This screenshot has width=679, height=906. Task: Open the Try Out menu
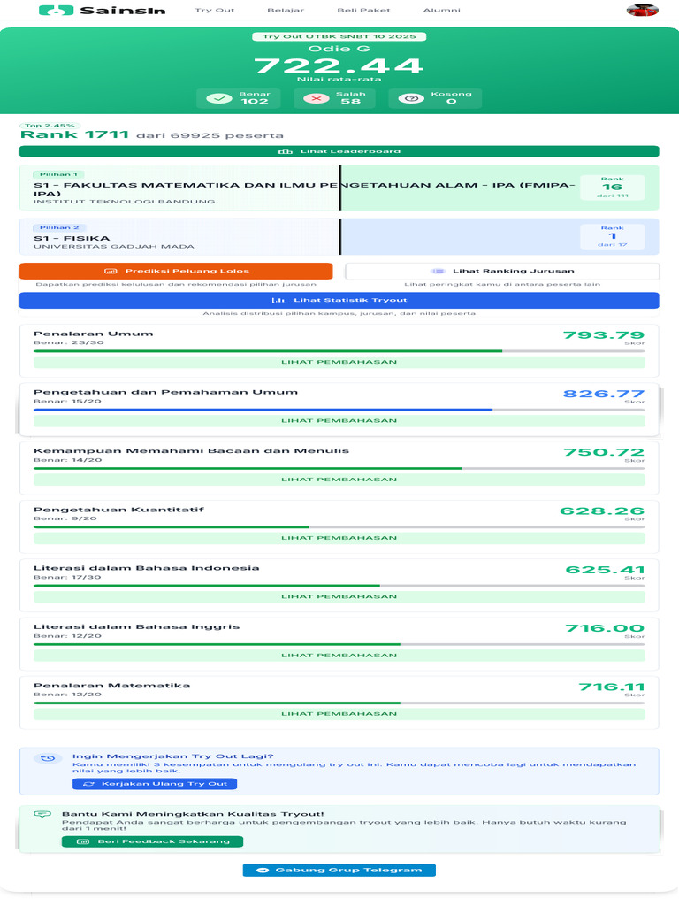pos(215,11)
